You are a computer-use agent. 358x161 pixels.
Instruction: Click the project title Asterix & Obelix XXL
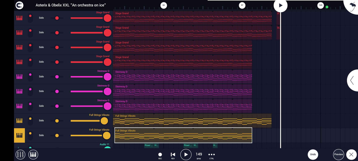click(x=71, y=5)
